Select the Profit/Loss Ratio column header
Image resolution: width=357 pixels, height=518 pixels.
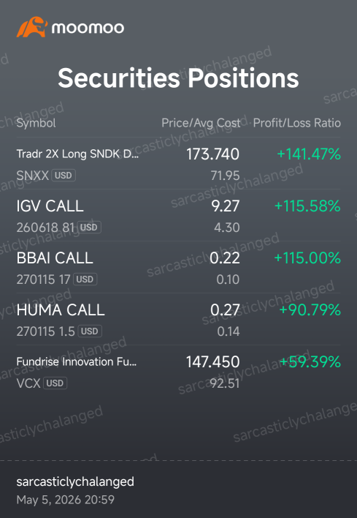(296, 123)
